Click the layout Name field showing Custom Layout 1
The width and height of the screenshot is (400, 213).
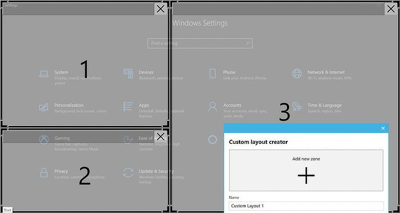coord(306,206)
